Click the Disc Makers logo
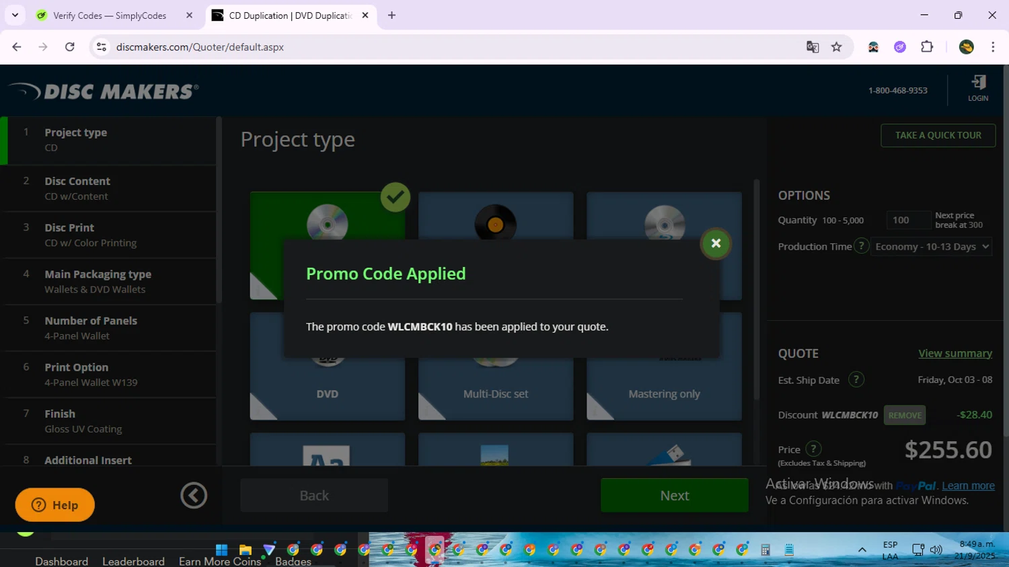 pyautogui.click(x=104, y=91)
